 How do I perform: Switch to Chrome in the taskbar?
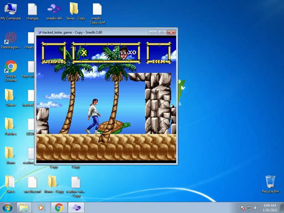[59, 207]
